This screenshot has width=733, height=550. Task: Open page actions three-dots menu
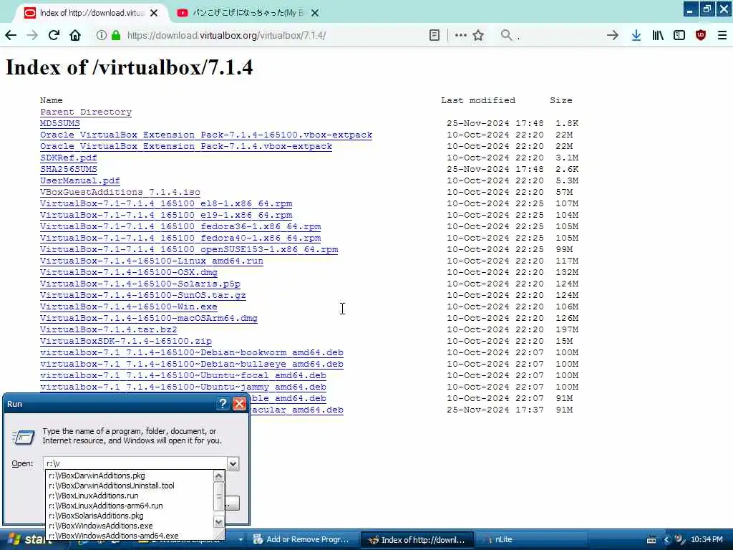point(460,35)
